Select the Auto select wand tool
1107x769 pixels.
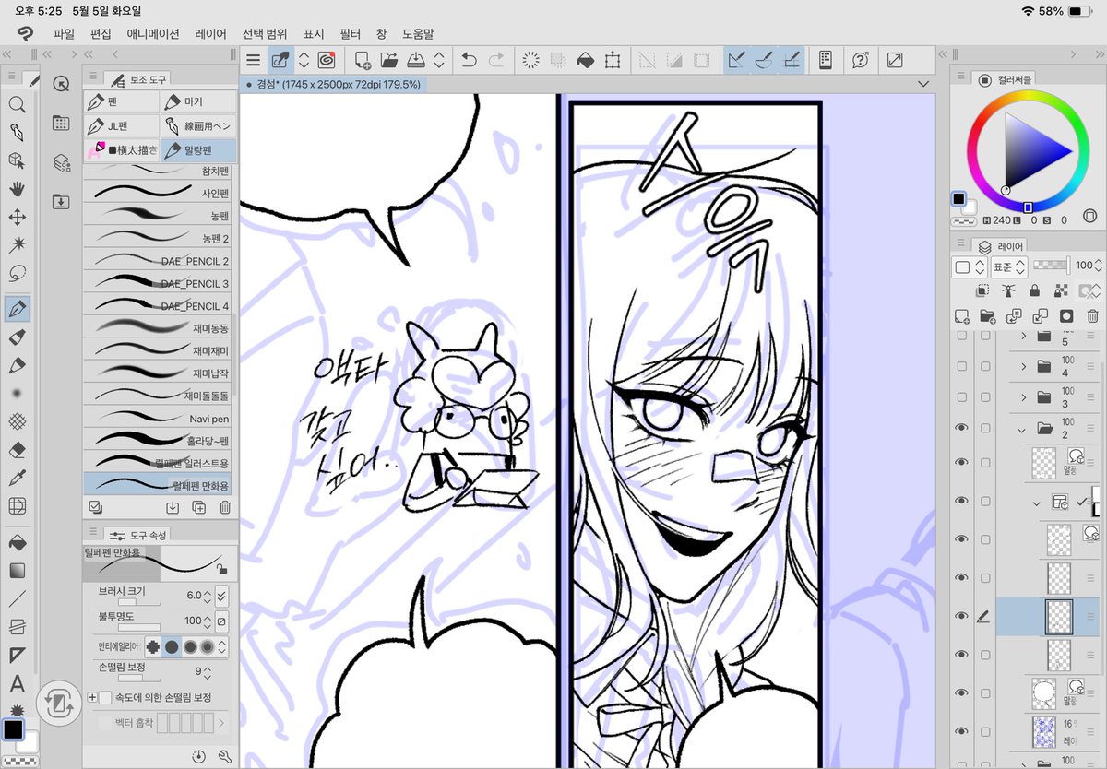[x=17, y=245]
